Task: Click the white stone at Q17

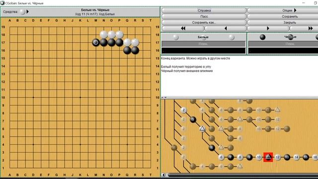Action: [127, 42]
